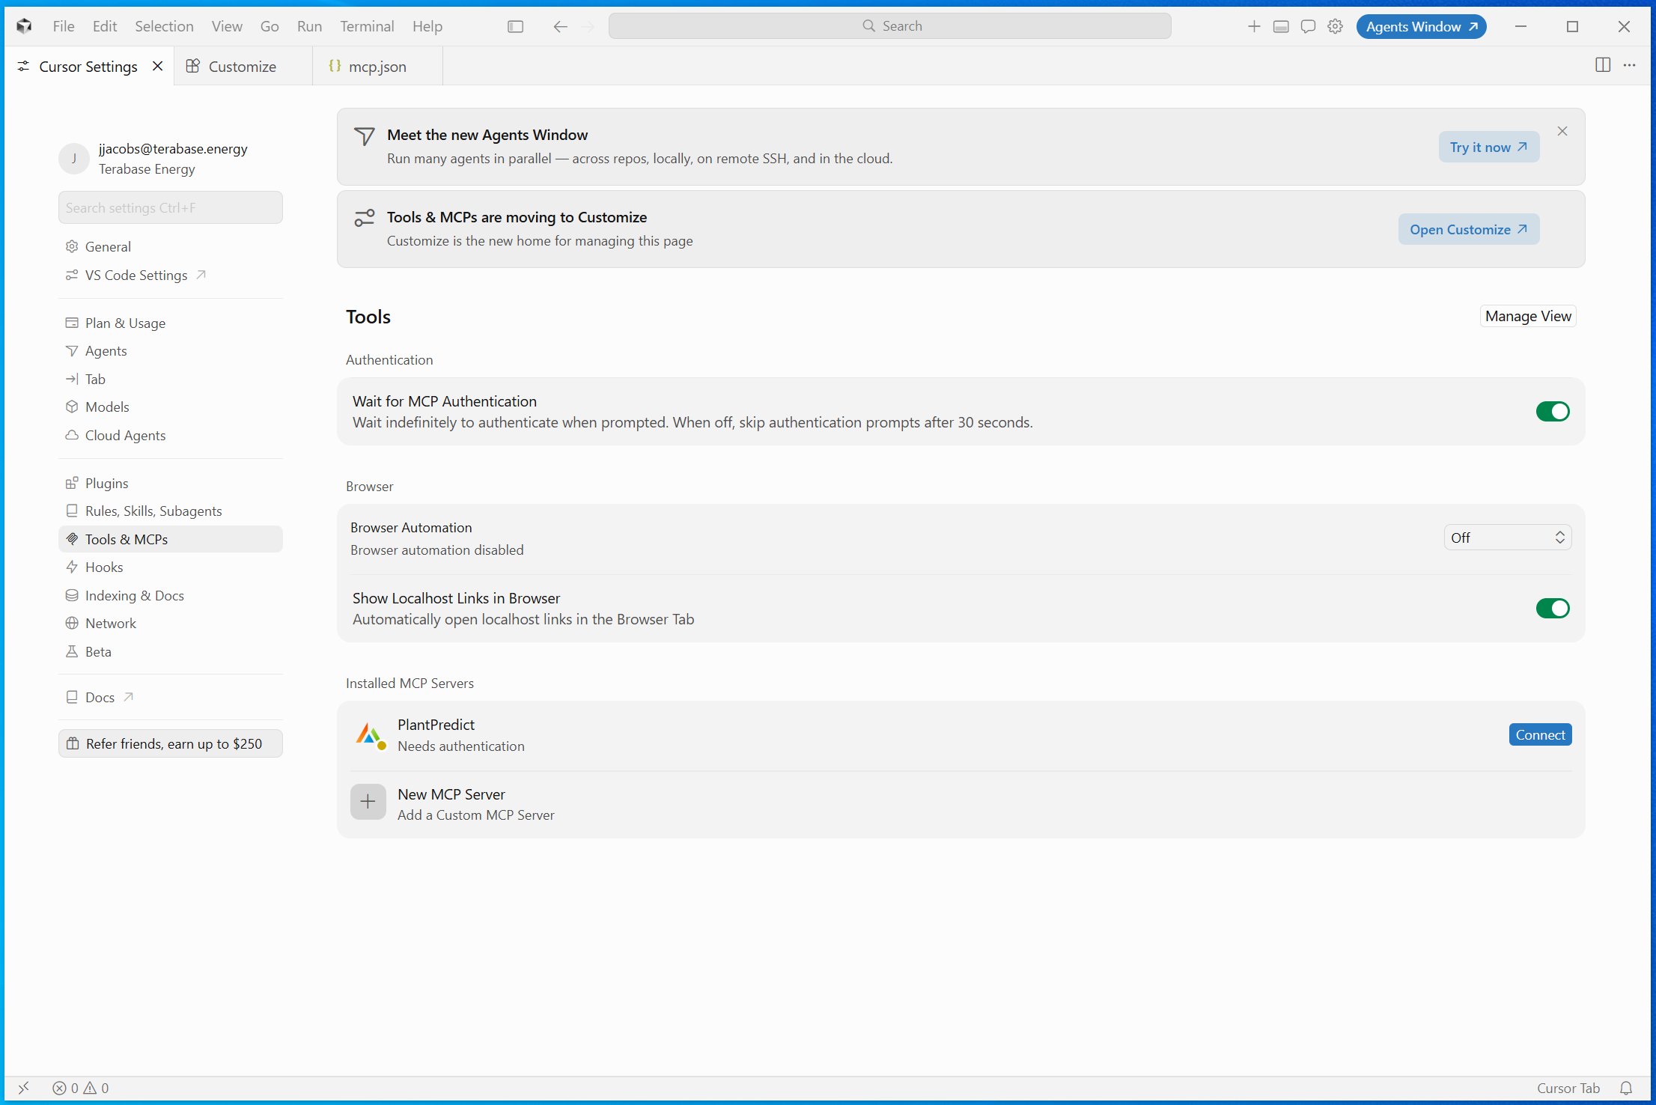The image size is (1656, 1105).
Task: Open the Go menu
Action: pyautogui.click(x=270, y=26)
